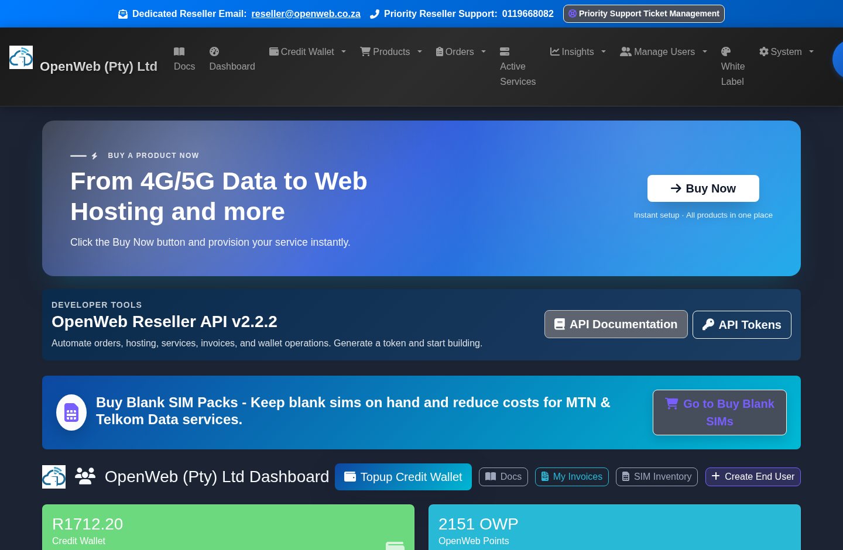This screenshot has height=550, width=843.
Task: Open the Orders menu label
Action: coord(460,51)
